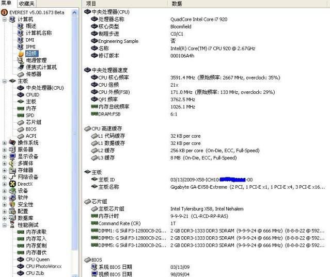
Task: Open the 传感器 (Sensor) tree item icon
Action: click(21, 74)
